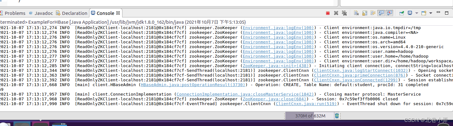Click the heap status 370M of 632M
This screenshot has width=453, height=126.
[310, 116]
